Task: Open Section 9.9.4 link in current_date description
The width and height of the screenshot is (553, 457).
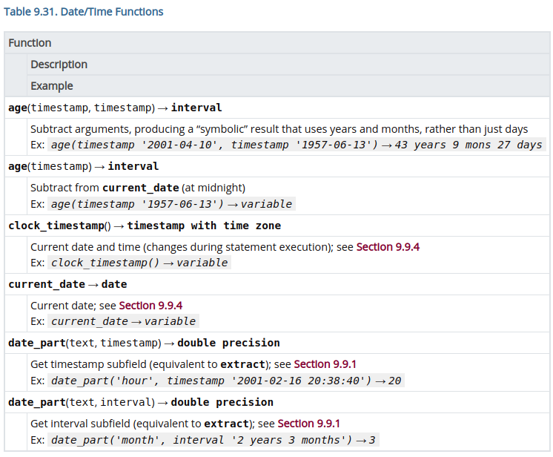Action: click(x=150, y=306)
